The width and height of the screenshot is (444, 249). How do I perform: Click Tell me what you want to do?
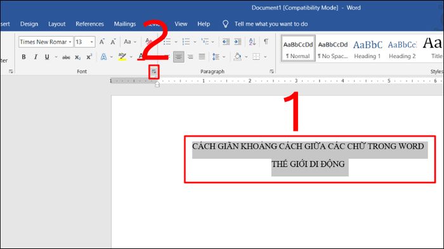pos(271,24)
